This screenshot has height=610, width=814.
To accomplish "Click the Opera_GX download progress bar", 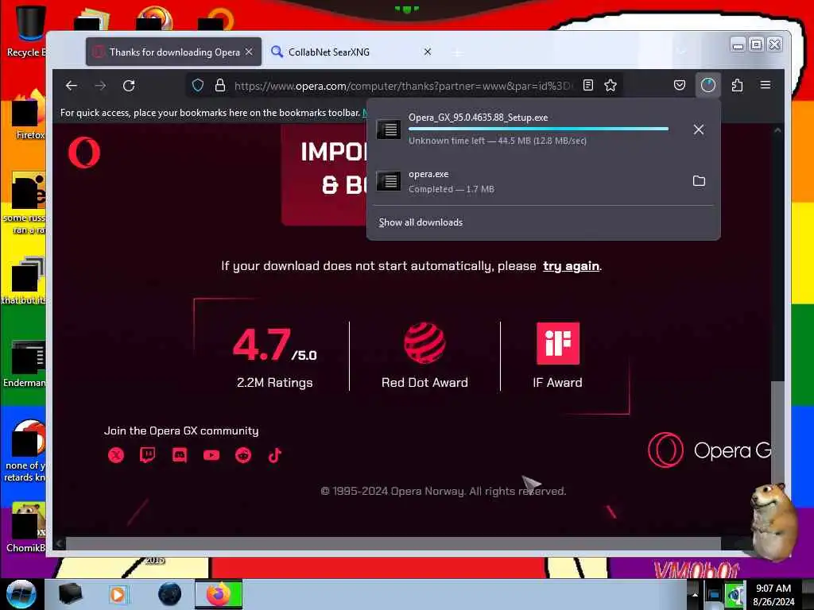I will [x=538, y=129].
